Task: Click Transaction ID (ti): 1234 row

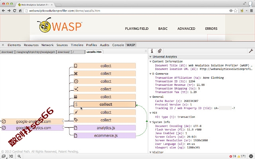Action: pos(175,81)
